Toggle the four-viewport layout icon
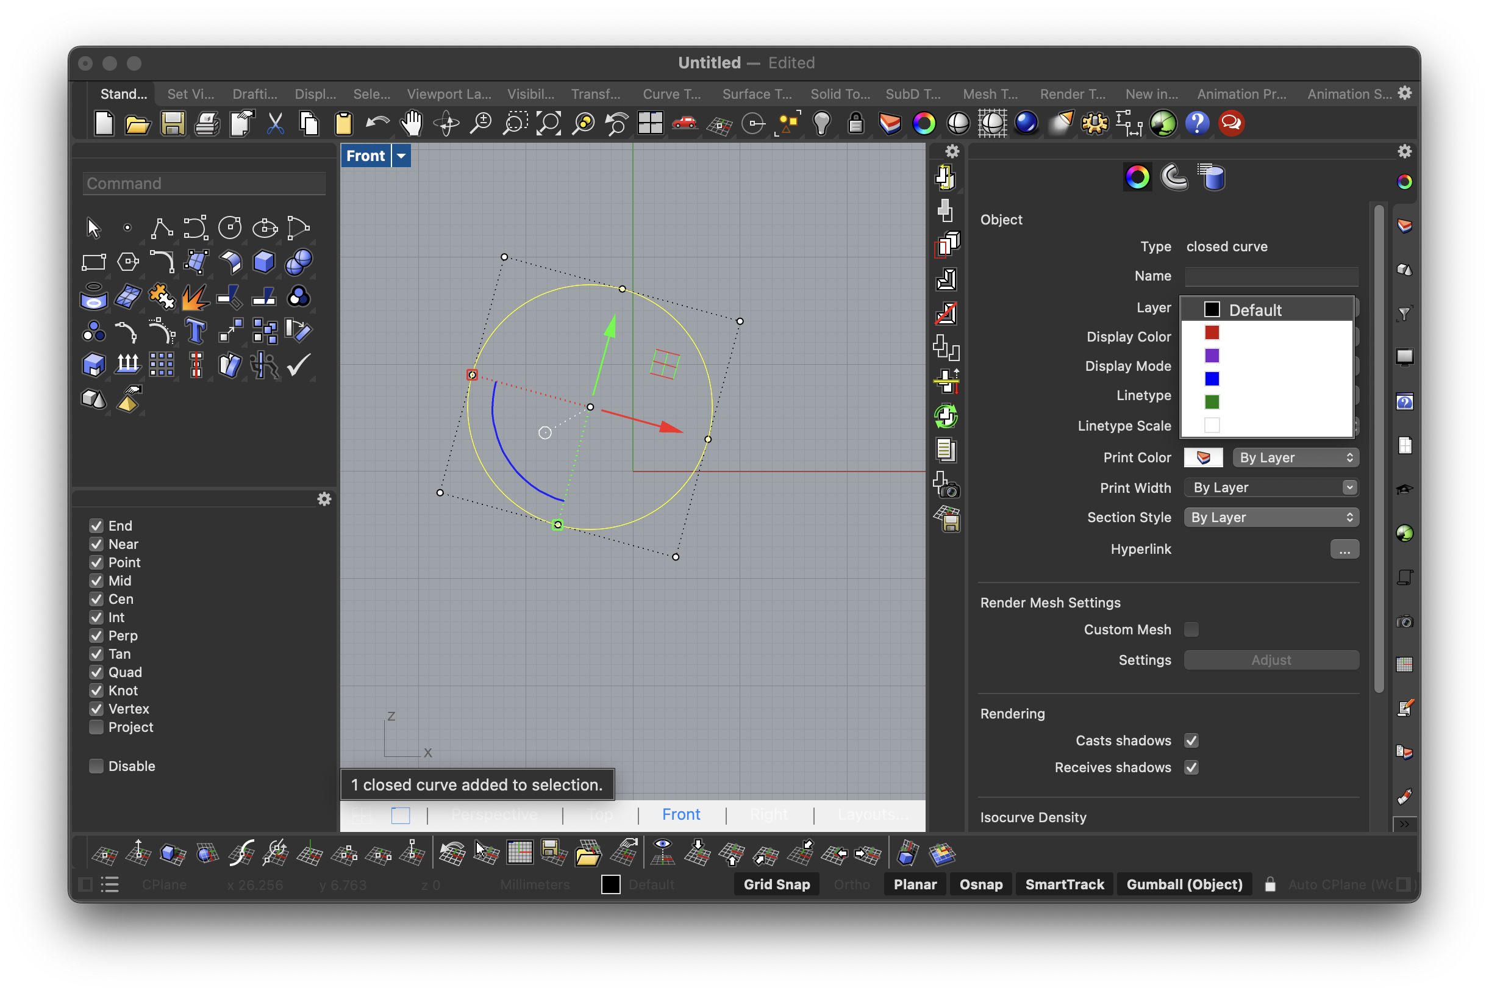1489x993 pixels. 650,123
